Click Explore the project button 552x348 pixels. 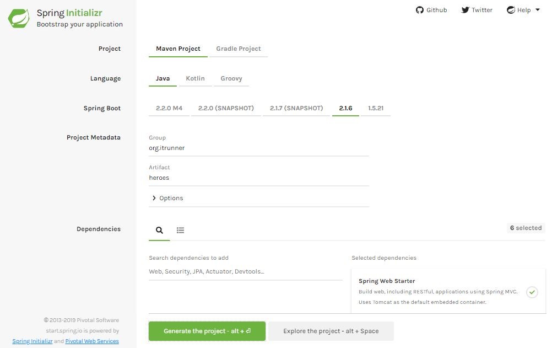pos(331,331)
